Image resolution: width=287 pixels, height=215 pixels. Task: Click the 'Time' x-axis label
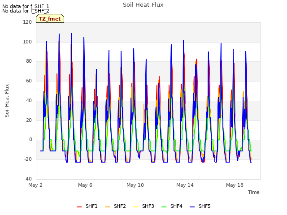254,192
